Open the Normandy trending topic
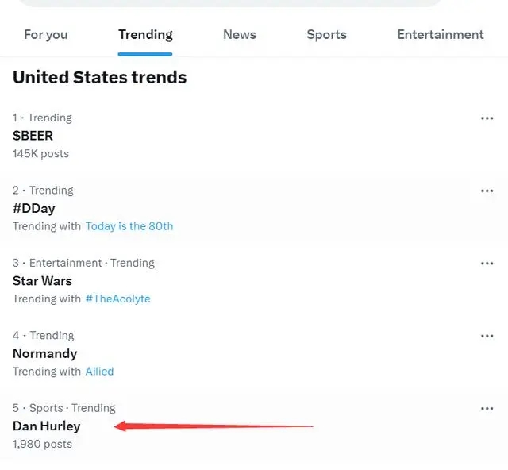Viewport: 508px width, 470px height. pyautogui.click(x=44, y=353)
